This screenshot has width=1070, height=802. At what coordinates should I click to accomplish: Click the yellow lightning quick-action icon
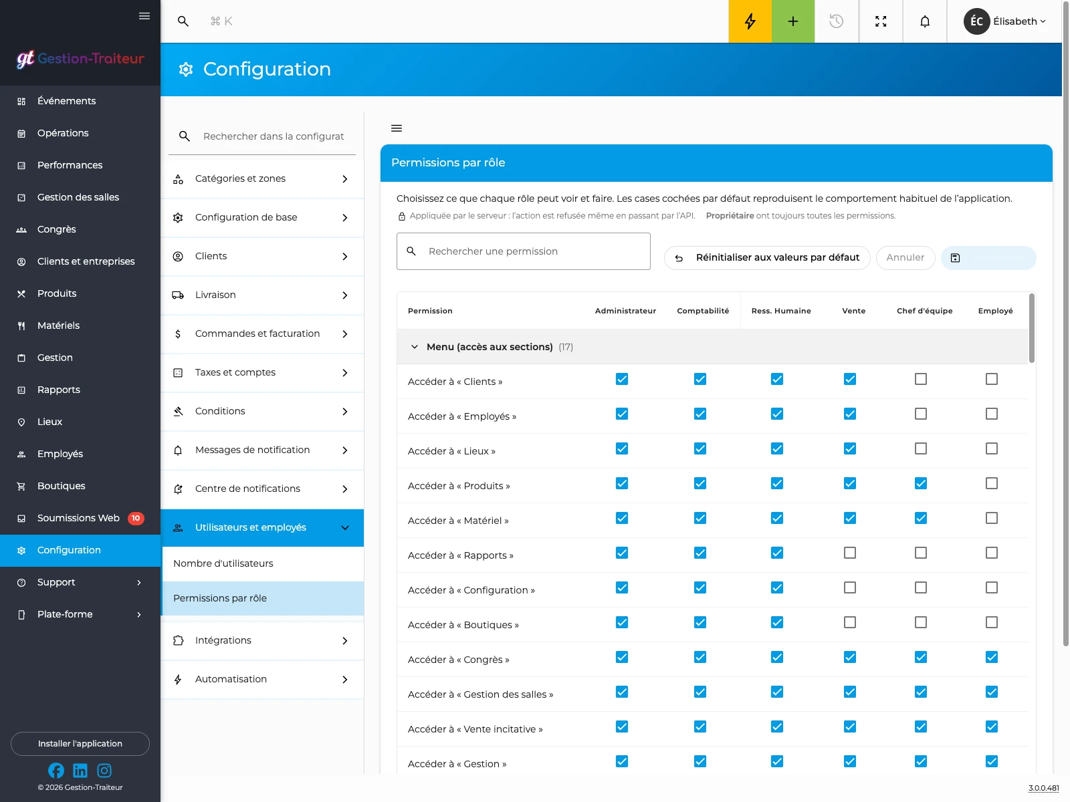coord(750,21)
